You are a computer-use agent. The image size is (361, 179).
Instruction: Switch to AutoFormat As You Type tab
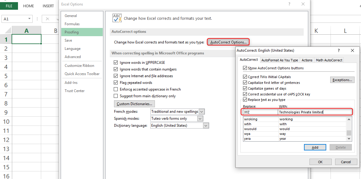pos(280,60)
